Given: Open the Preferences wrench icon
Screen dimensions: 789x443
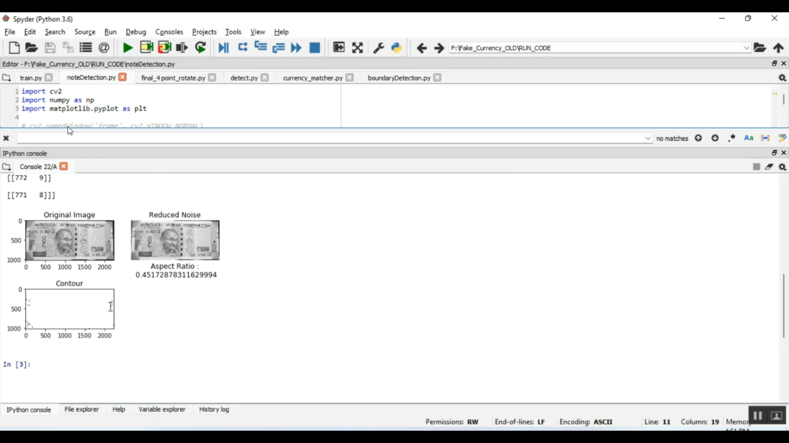Looking at the screenshot, I should click(378, 48).
